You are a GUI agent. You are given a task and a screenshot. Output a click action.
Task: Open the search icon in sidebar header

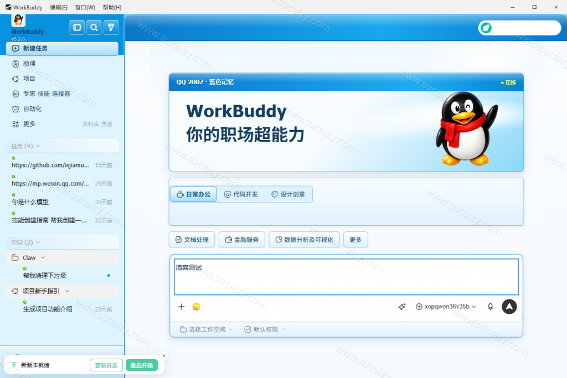click(x=94, y=28)
